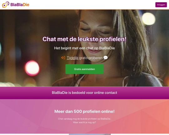
Task: Click the 'BlaBlaDie is bedoeld voor online contact' banner
Action: pyautogui.click(x=84, y=93)
